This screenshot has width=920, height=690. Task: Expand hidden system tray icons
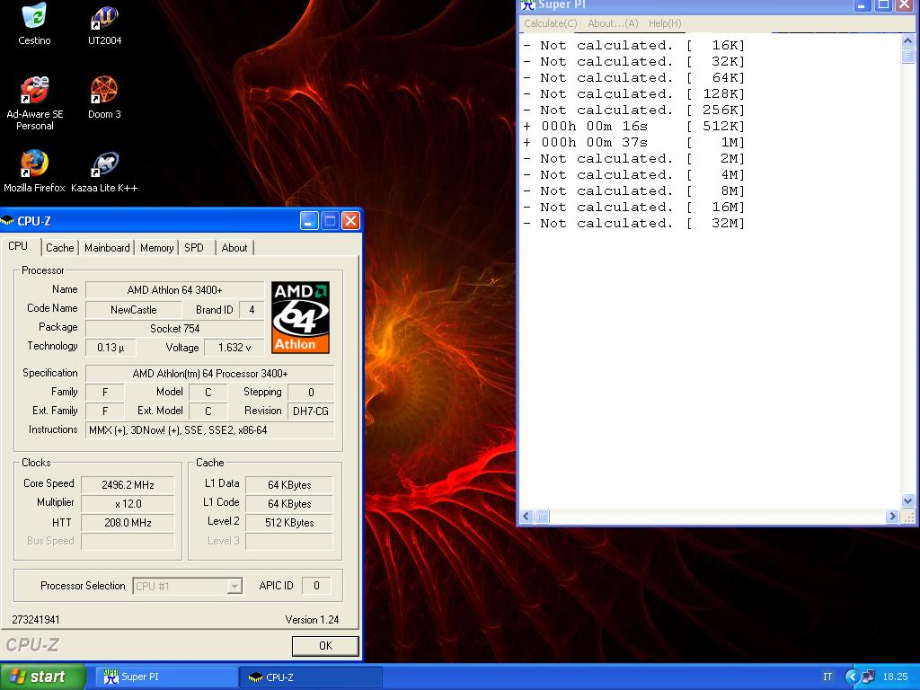pos(852,677)
